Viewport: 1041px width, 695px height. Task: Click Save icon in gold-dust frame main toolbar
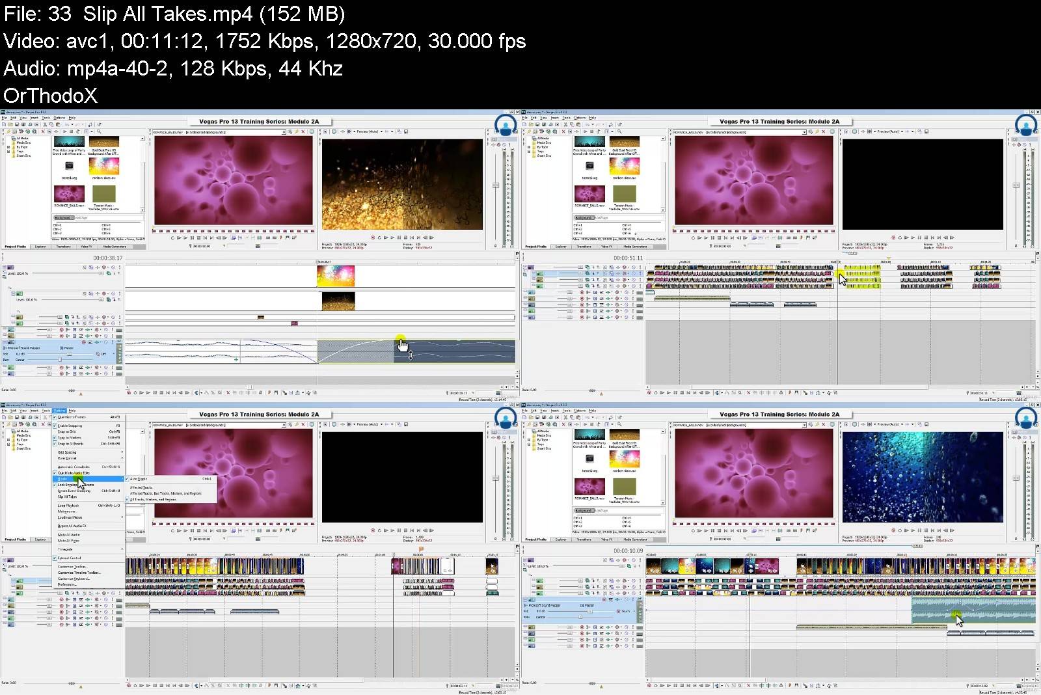[x=17, y=124]
